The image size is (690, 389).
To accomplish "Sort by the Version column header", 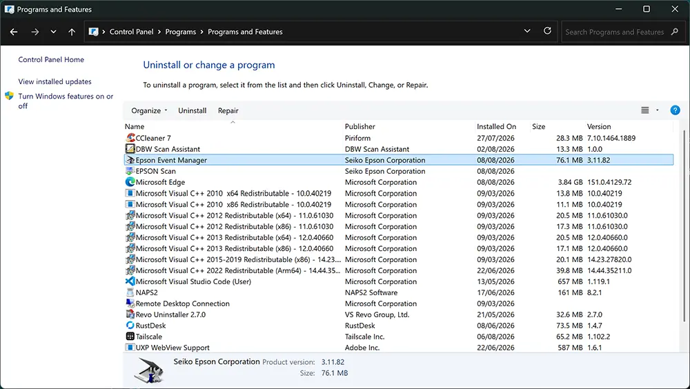I will pos(629,126).
